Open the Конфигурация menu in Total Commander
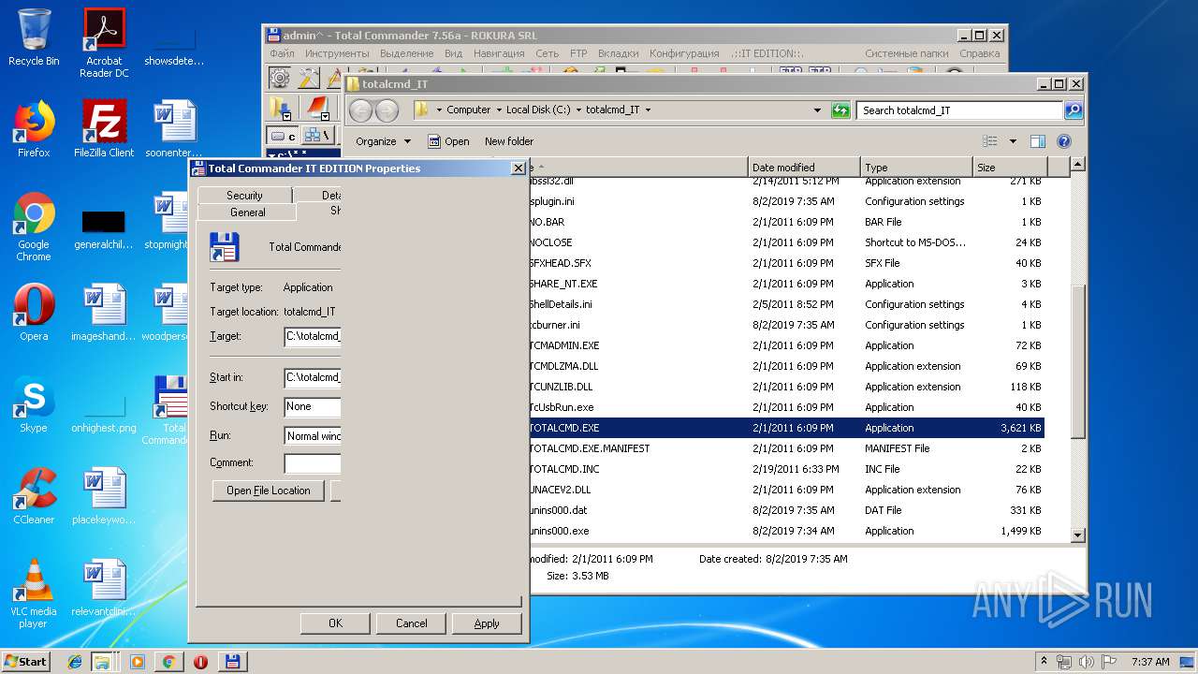1198x674 pixels. [684, 53]
